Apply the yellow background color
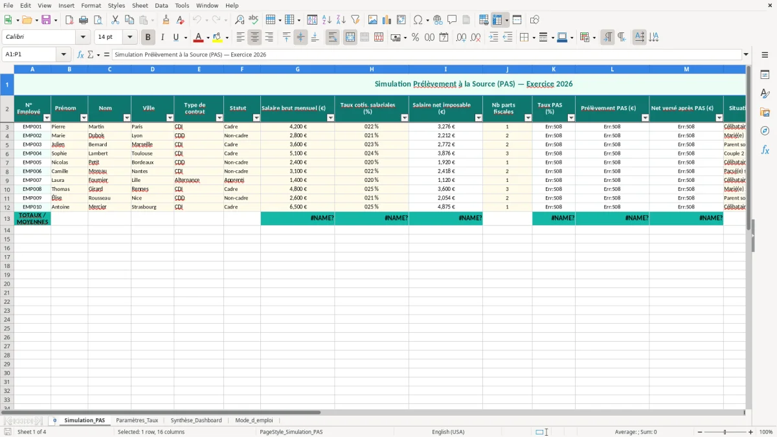Screen dimensions: 777x437 217,38
